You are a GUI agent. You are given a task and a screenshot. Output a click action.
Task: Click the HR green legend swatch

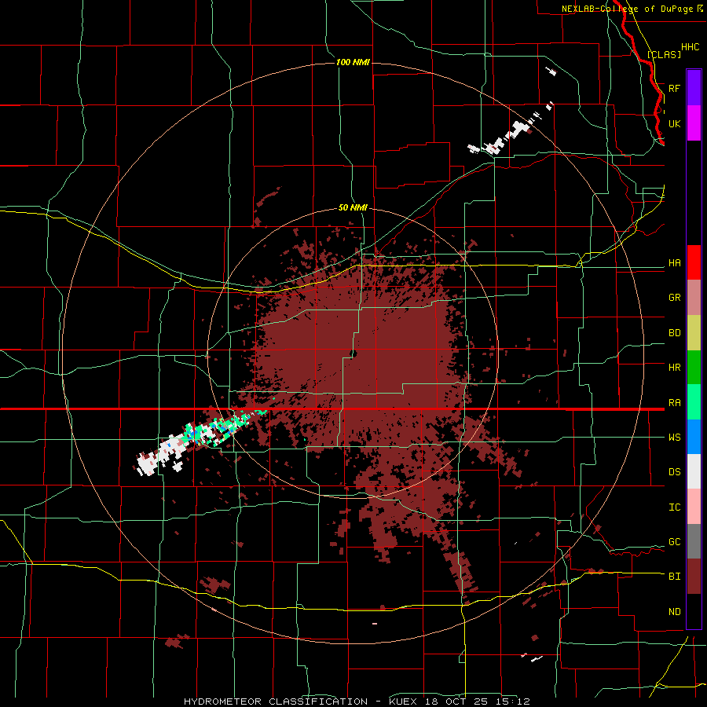pyautogui.click(x=694, y=368)
